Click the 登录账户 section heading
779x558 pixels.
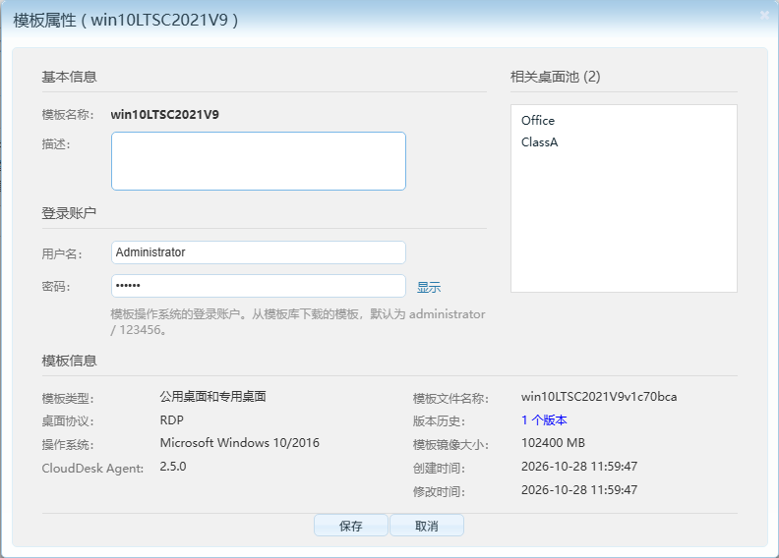click(69, 213)
